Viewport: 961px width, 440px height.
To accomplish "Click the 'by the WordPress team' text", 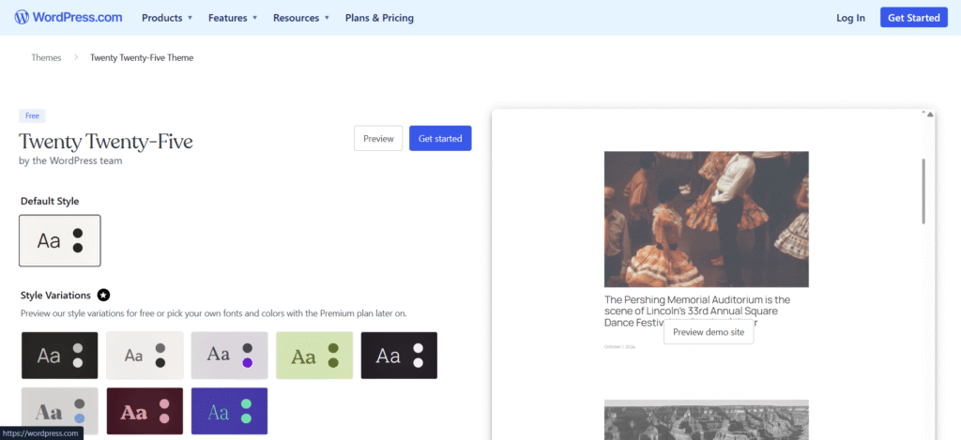I will pos(70,161).
